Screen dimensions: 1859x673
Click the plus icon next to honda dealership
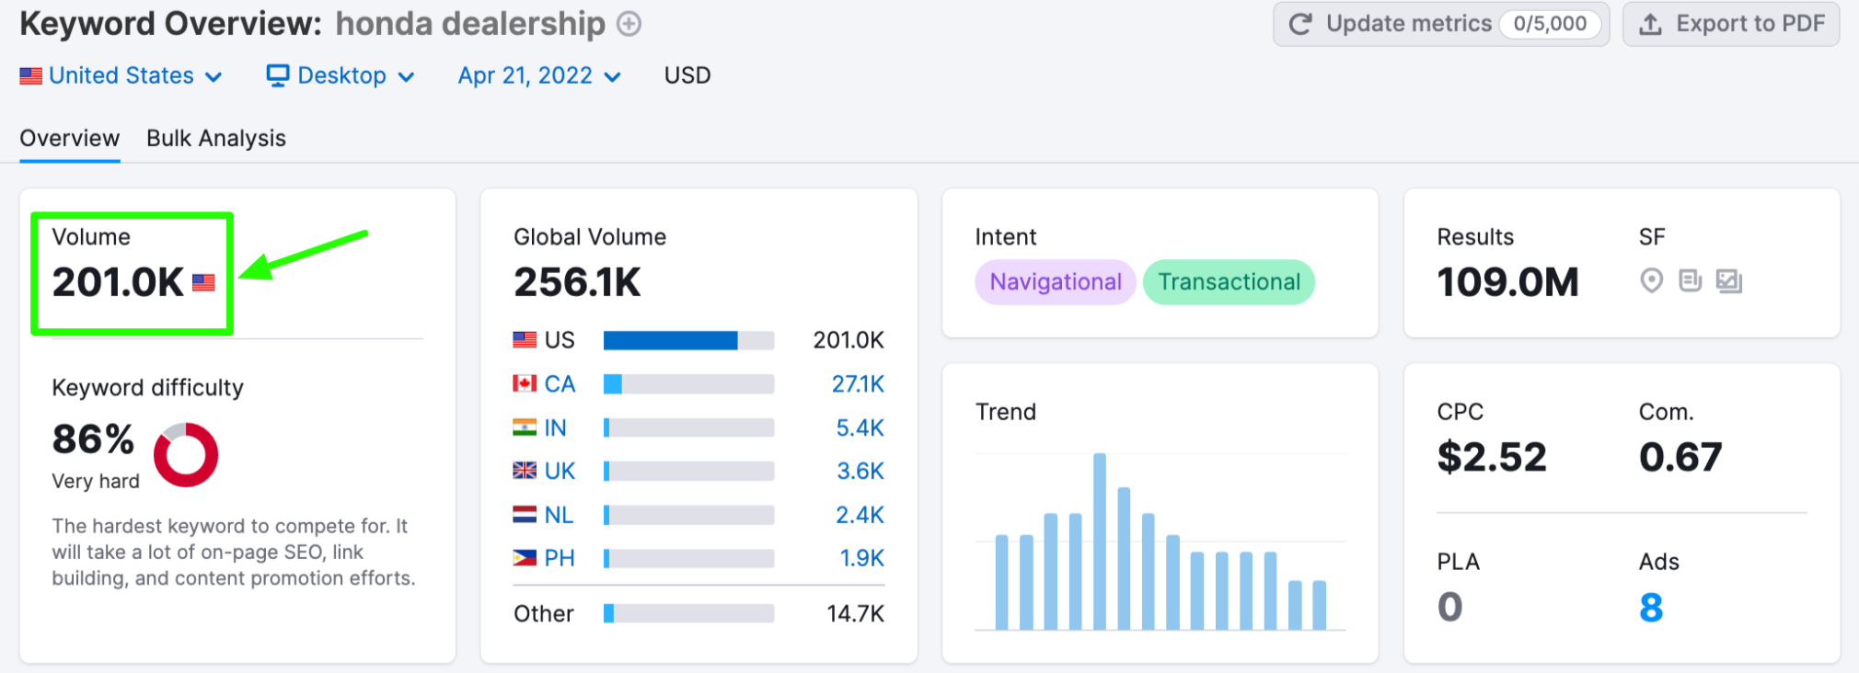click(x=629, y=24)
